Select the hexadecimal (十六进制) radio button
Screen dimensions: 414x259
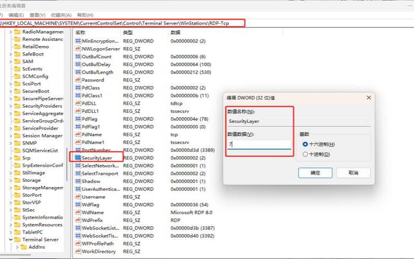point(305,144)
